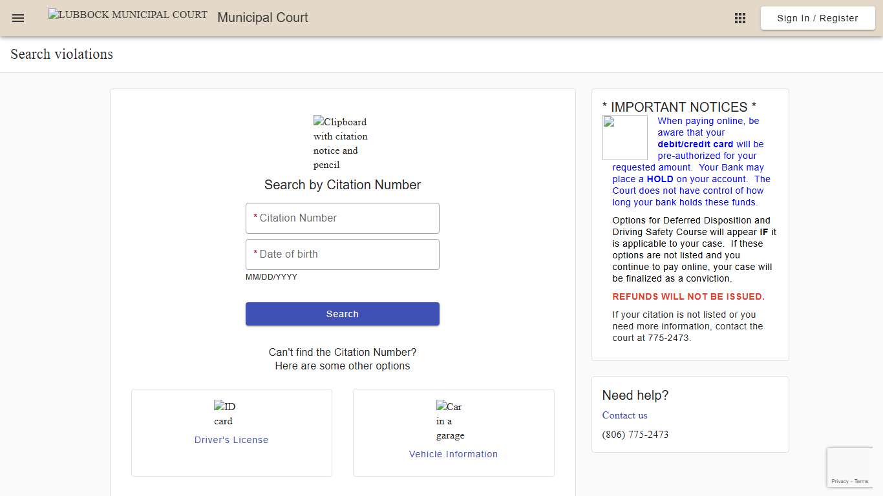Open the Vehicle Information search option
The image size is (883, 496).
click(x=453, y=454)
